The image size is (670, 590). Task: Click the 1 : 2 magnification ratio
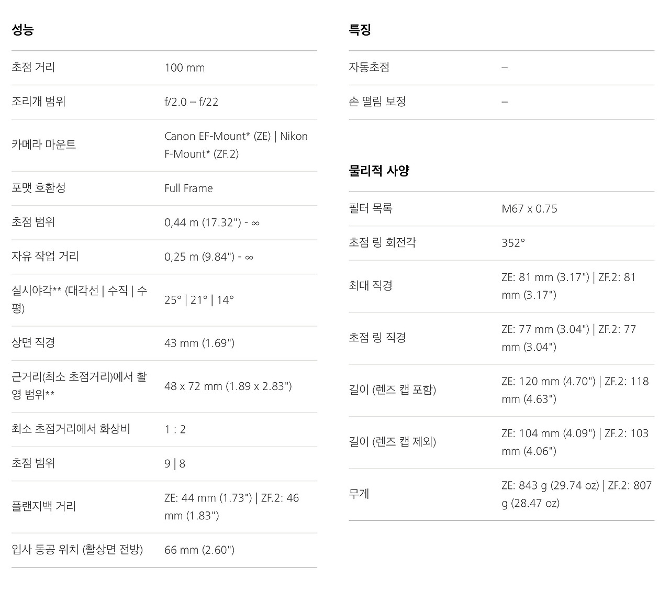(x=175, y=429)
